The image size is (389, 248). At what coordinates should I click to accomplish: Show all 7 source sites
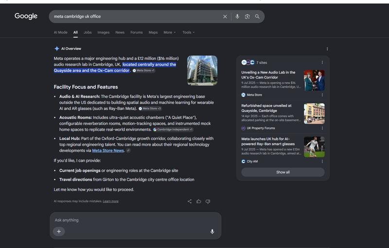point(283,172)
